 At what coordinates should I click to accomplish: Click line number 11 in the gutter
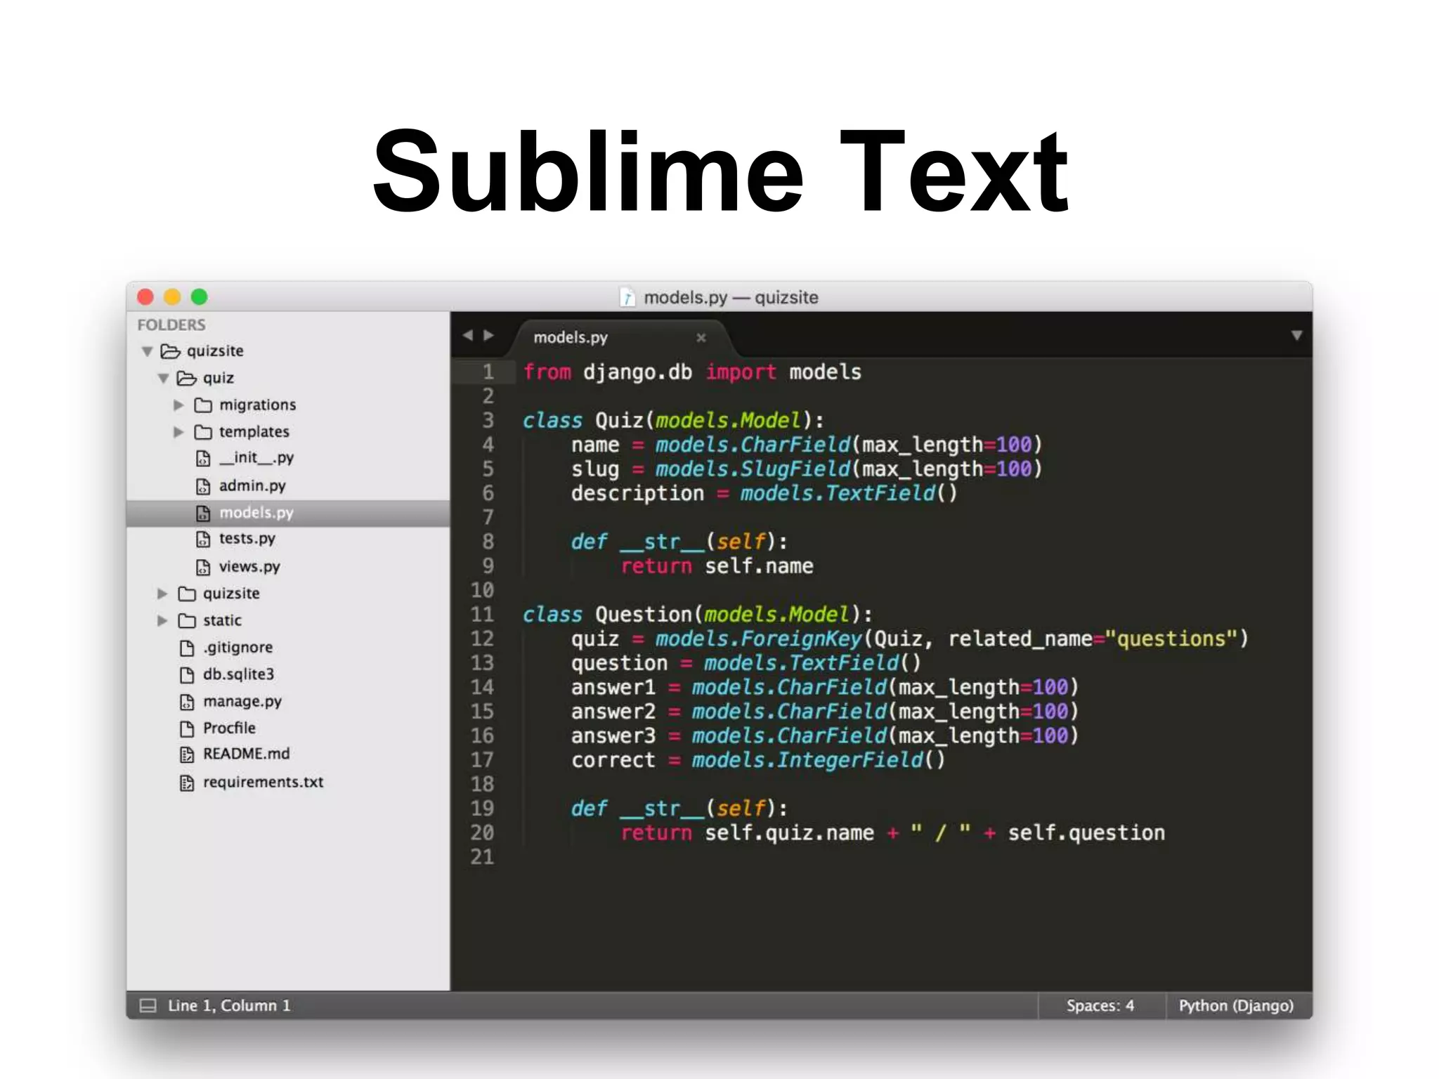(482, 615)
